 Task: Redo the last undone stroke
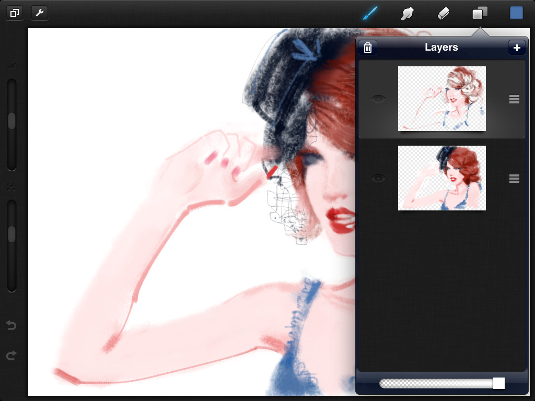click(x=11, y=355)
